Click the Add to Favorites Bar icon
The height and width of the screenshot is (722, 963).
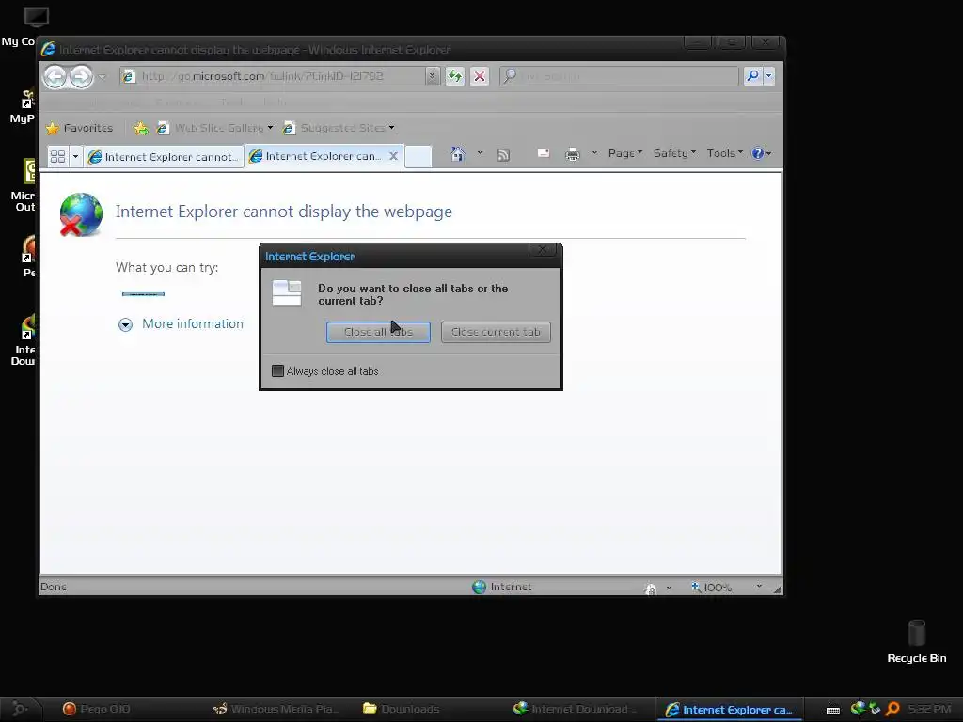click(x=141, y=128)
